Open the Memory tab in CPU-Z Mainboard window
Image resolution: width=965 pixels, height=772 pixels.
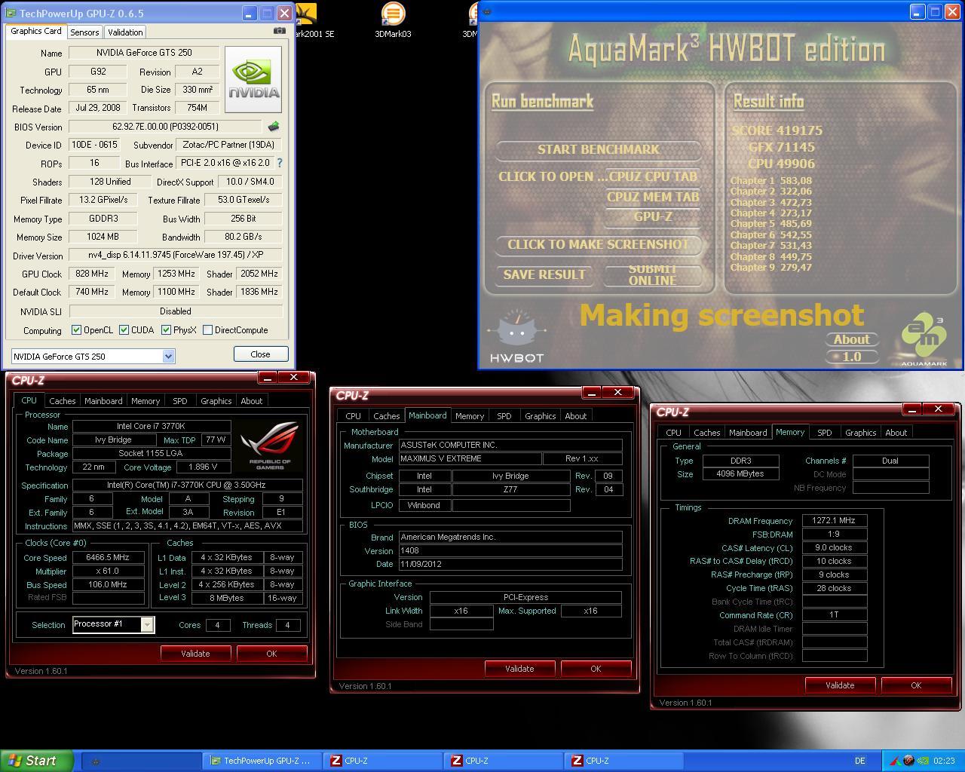click(x=470, y=416)
